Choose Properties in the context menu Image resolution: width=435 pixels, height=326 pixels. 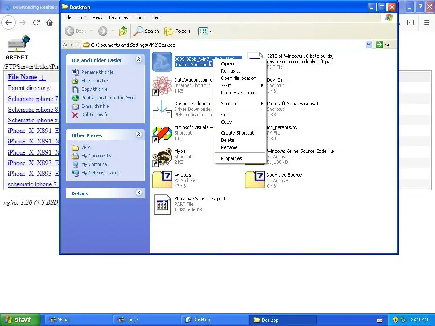pyautogui.click(x=240, y=159)
